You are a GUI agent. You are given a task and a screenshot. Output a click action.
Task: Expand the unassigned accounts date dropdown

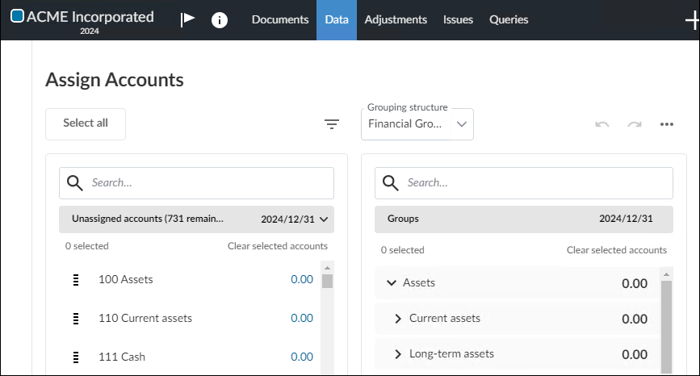click(324, 219)
